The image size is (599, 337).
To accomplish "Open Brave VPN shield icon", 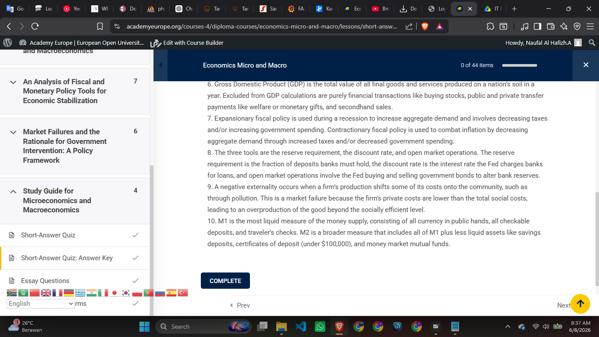I will [x=577, y=26].
